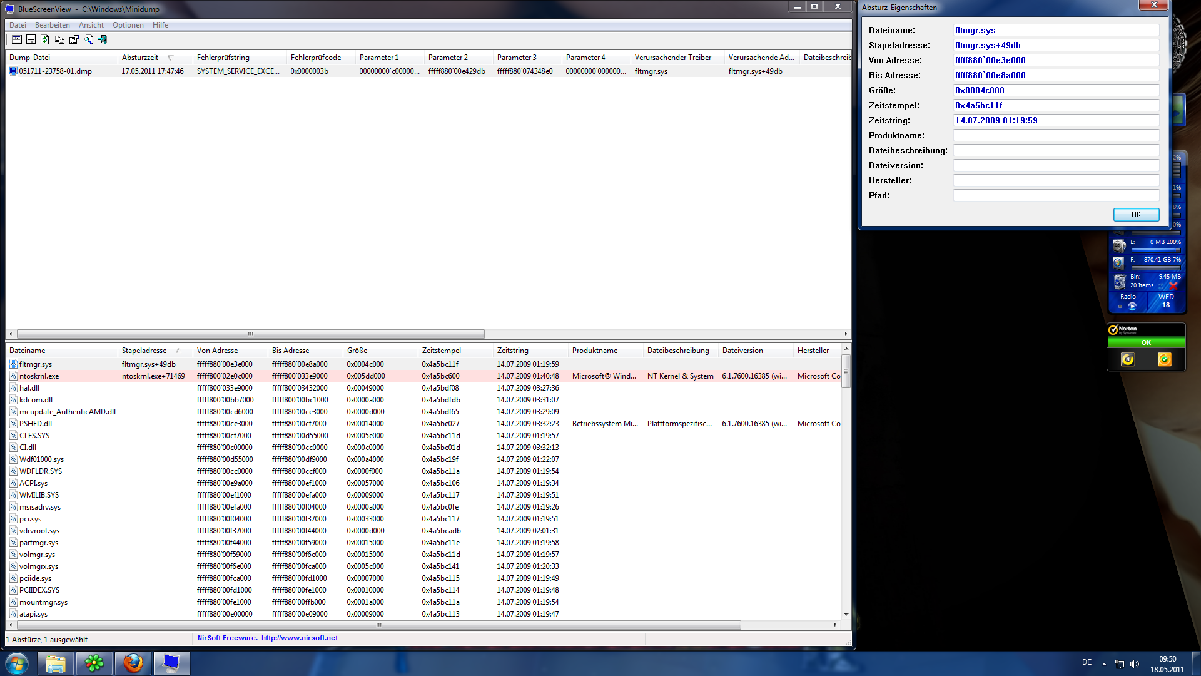The image size is (1201, 676).
Task: Open the Optionen menu
Action: point(128,25)
